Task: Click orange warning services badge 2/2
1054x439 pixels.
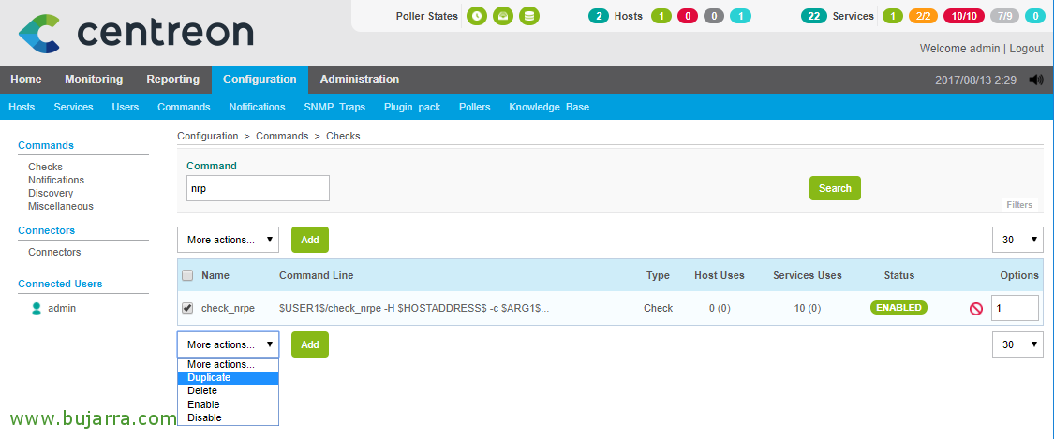Action: coord(924,16)
